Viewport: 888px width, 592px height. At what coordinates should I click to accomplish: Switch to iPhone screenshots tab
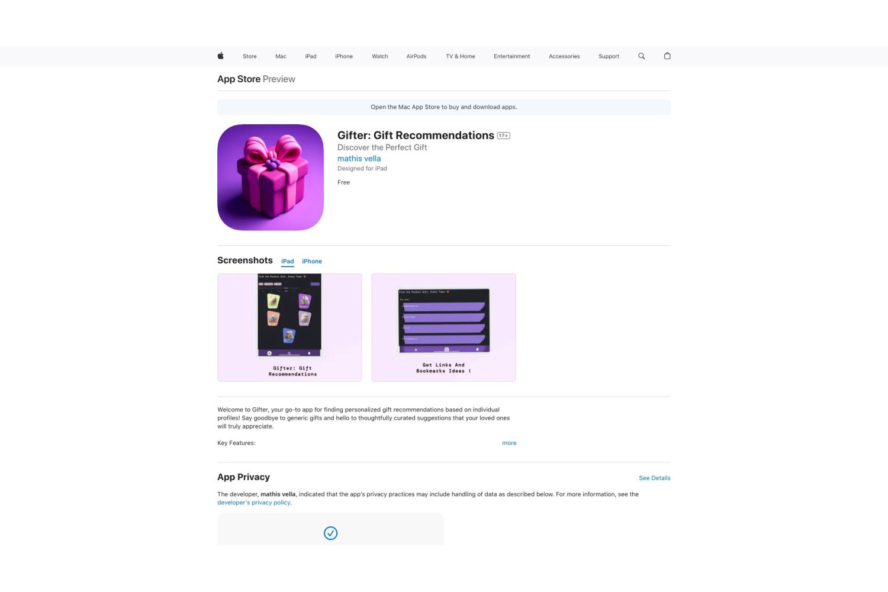click(x=312, y=261)
